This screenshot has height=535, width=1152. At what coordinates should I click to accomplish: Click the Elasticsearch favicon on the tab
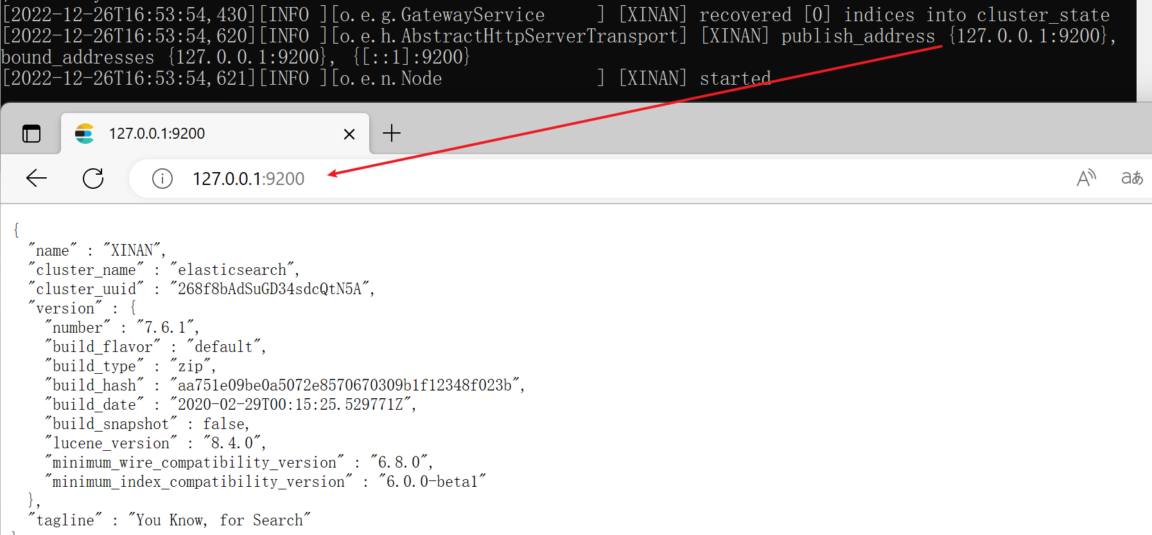(x=85, y=134)
